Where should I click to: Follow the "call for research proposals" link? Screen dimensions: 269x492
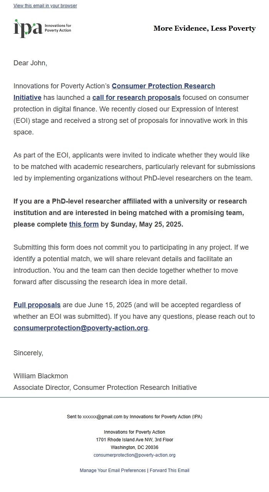(x=136, y=98)
